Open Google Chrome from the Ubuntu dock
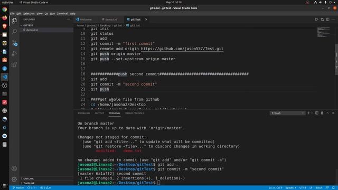 (x=5, y=9)
